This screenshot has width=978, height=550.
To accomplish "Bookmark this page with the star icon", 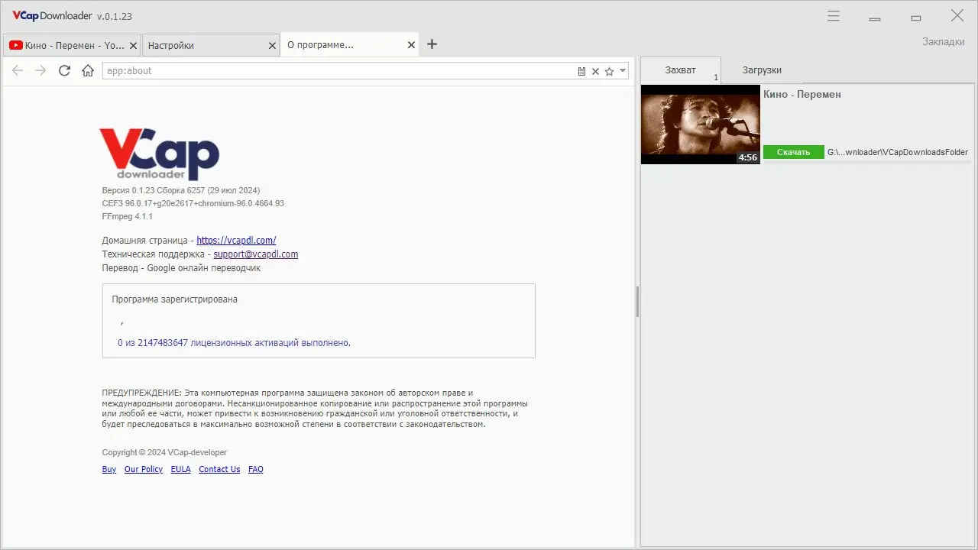I will (x=608, y=70).
